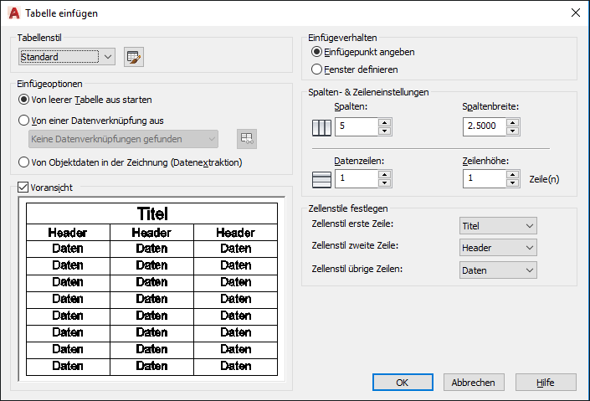The height and width of the screenshot is (401, 590).
Task: Click the data link manager icon
Action: coord(247,139)
